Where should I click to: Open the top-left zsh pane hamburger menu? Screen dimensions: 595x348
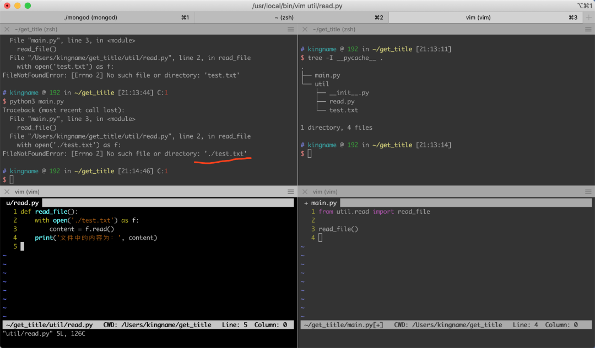pos(291,29)
